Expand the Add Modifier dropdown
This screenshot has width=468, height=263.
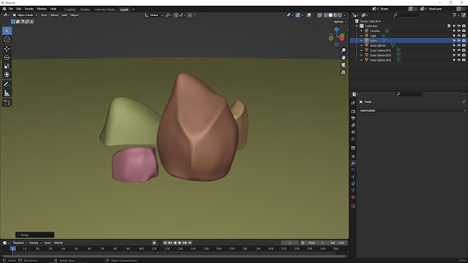tap(412, 110)
